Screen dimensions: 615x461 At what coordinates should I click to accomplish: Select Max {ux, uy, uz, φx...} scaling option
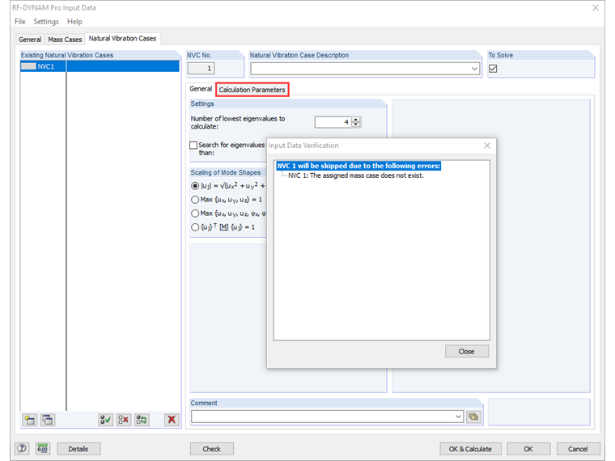pos(195,214)
